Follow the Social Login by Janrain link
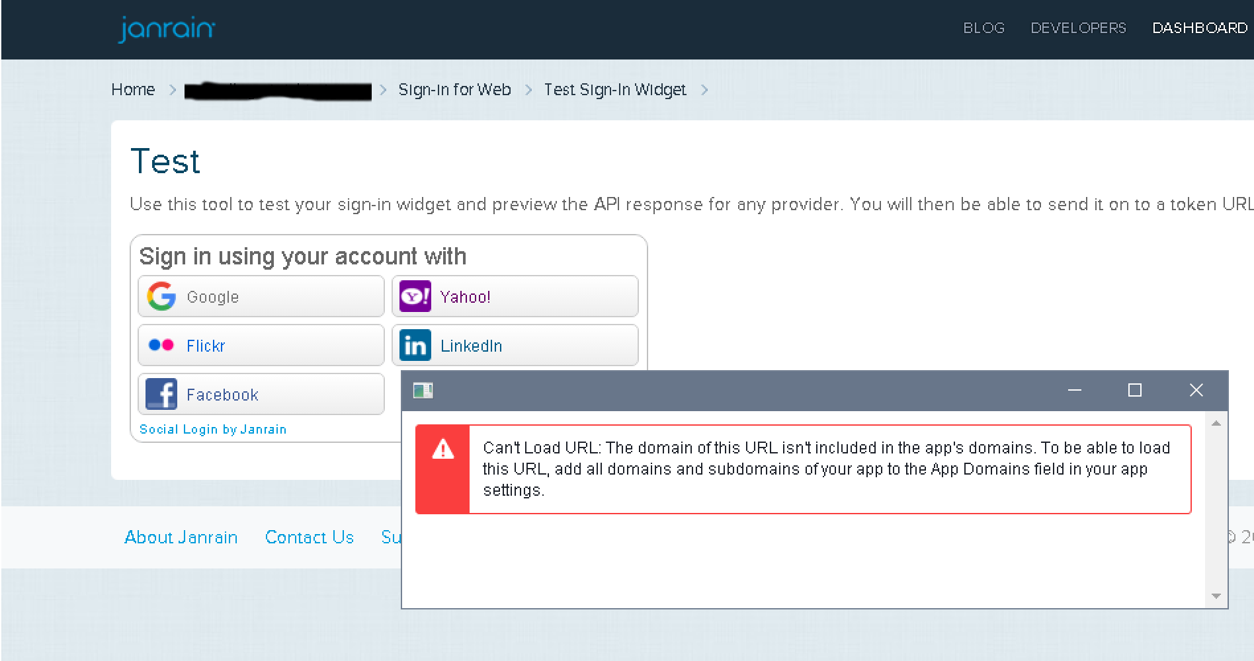 [213, 430]
